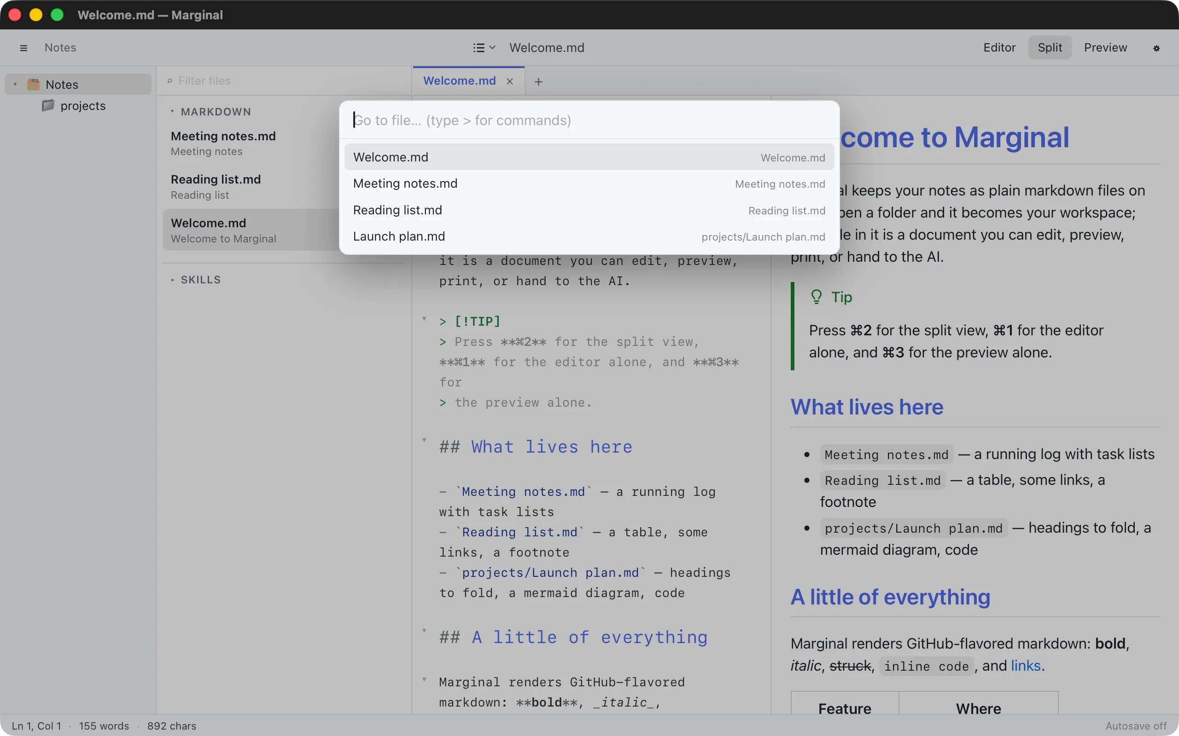The width and height of the screenshot is (1179, 736).
Task: Fold the Marginal renders paragraph arrow
Action: pos(424,679)
